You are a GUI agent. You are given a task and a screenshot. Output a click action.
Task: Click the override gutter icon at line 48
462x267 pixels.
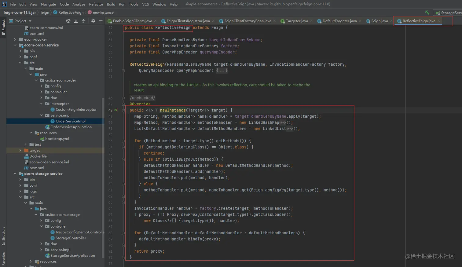coord(116,110)
